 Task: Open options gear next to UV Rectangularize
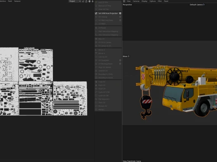120,64
